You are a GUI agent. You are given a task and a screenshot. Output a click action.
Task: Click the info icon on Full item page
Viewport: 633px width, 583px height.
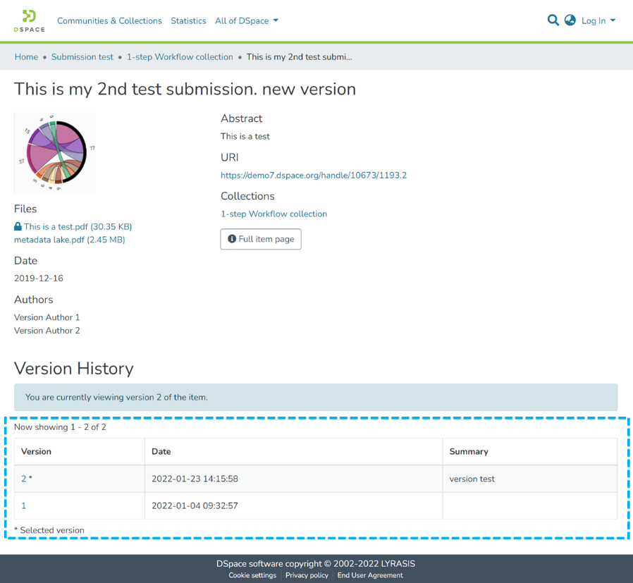(232, 239)
